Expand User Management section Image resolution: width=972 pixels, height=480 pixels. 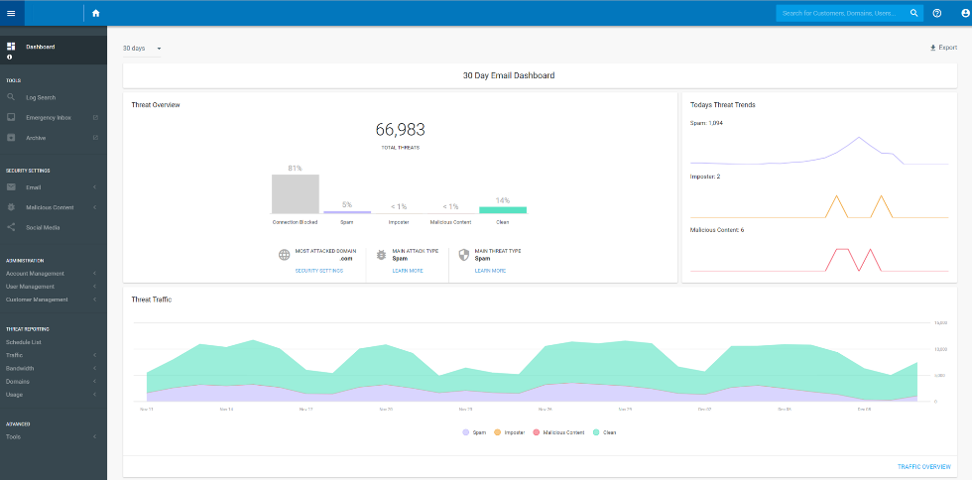coord(95,287)
